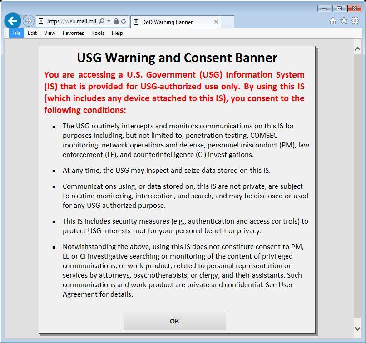
Task: Close the DoD Warning Banner tab
Action: click(216, 22)
